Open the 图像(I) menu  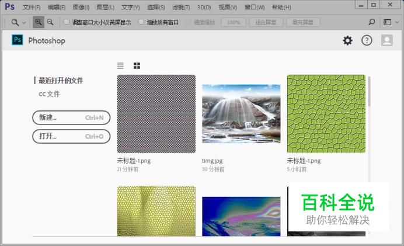click(81, 7)
